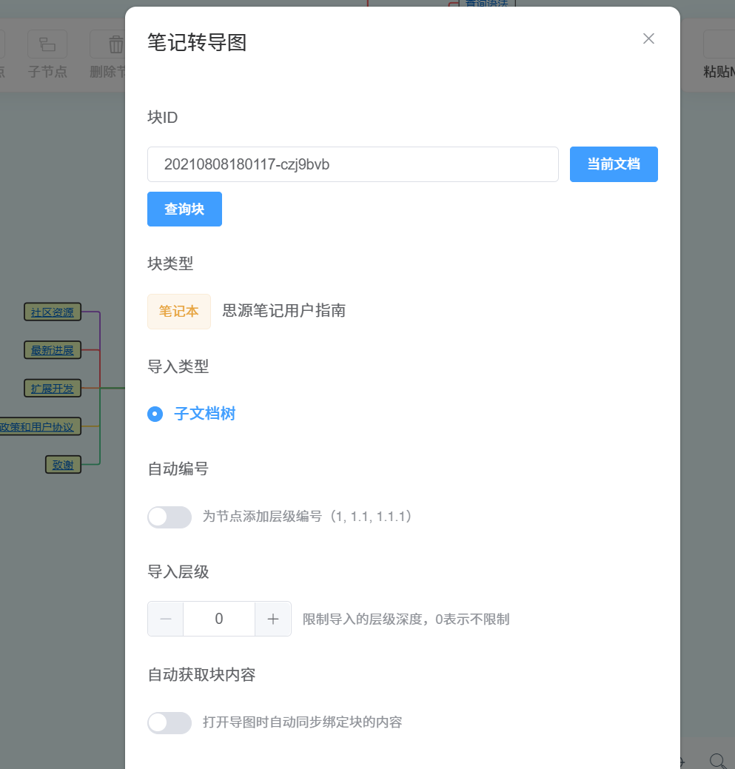
Task: Toggle the 自动编号 switch
Action: pyautogui.click(x=170, y=517)
